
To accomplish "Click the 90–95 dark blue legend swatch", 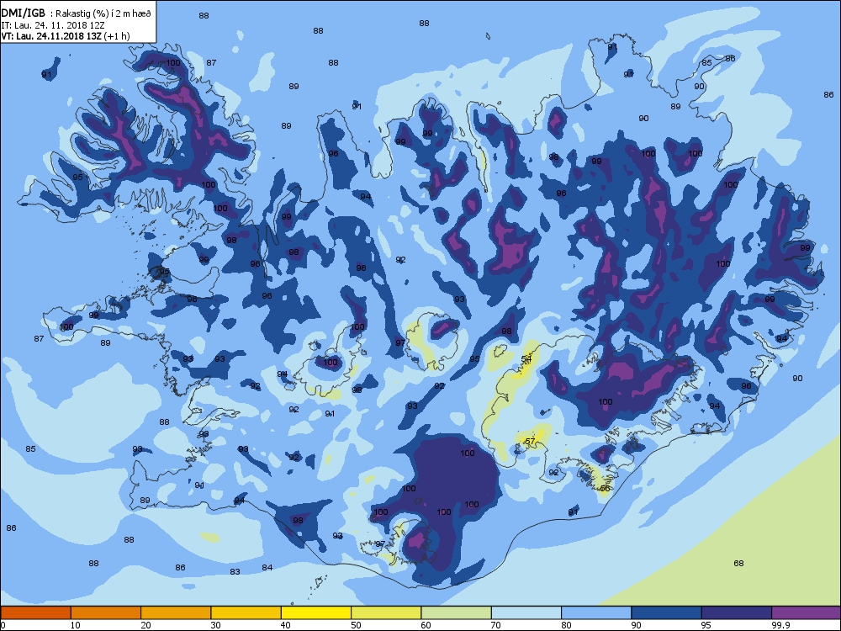I will [x=667, y=612].
